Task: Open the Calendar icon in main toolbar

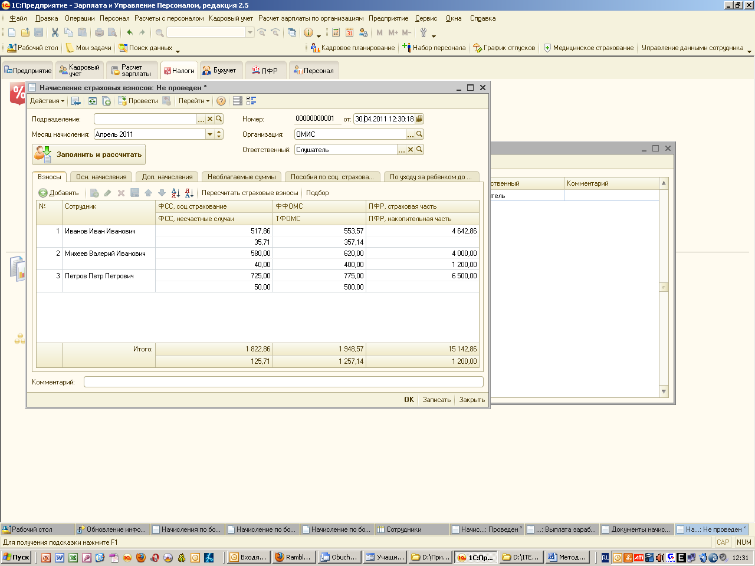Action: tap(349, 32)
